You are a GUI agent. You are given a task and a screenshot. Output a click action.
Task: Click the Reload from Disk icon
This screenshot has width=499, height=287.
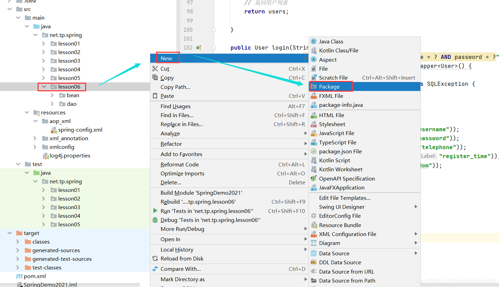coord(155,258)
